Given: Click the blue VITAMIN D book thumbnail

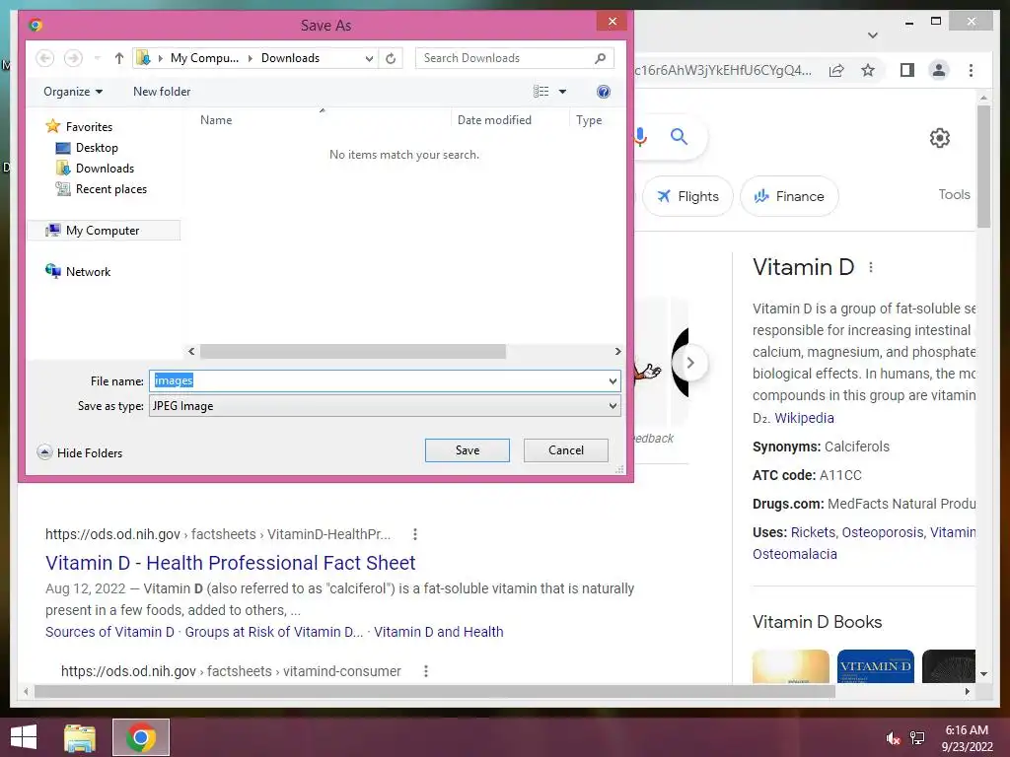Looking at the screenshot, I should pyautogui.click(x=876, y=666).
